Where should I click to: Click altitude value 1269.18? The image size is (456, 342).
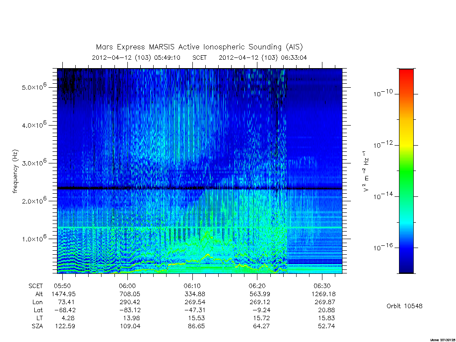point(323,294)
